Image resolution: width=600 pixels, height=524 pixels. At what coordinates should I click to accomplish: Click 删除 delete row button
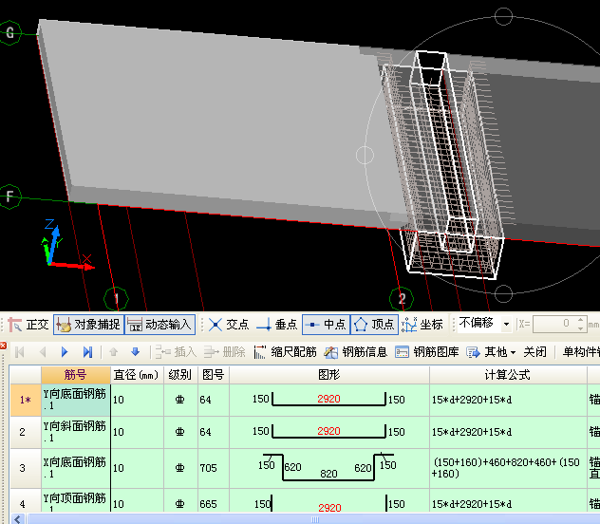224,352
